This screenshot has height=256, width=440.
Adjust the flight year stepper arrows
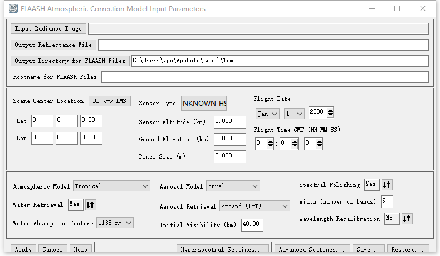coord(331,112)
